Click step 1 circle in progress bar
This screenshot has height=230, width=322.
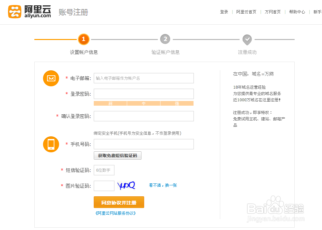(x=83, y=39)
